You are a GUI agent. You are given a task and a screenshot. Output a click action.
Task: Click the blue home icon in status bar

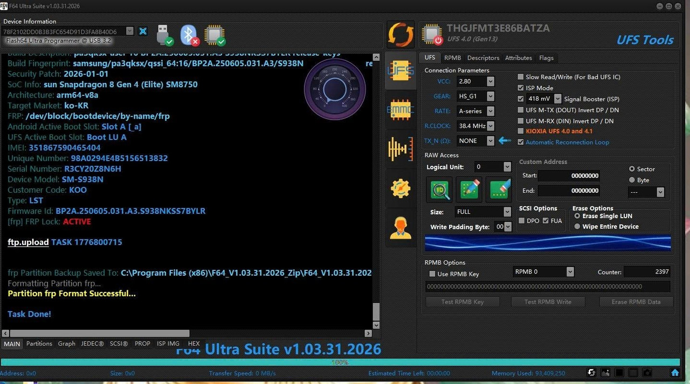pos(675,373)
